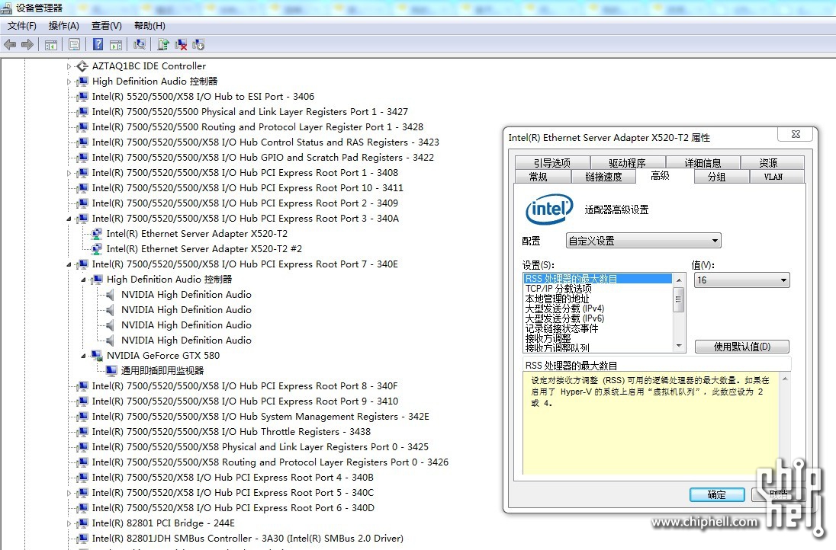Click the 确定 button to confirm
This screenshot has height=550, width=836.
click(x=716, y=494)
